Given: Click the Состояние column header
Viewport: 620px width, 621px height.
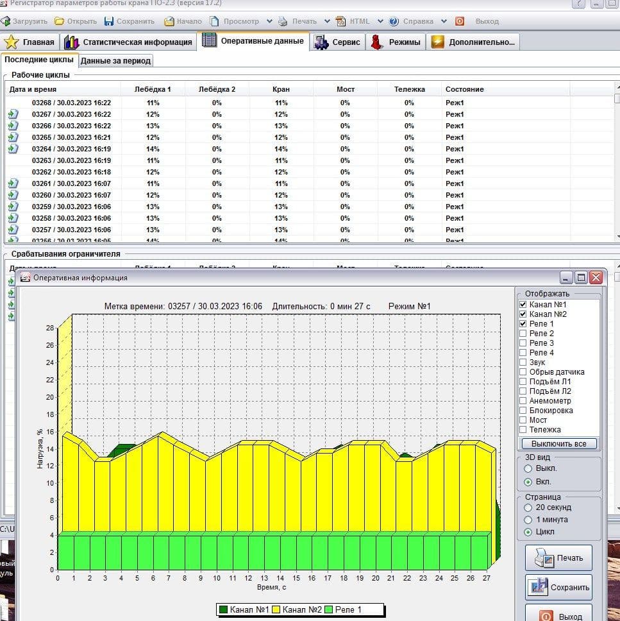Looking at the screenshot, I should pyautogui.click(x=506, y=90).
